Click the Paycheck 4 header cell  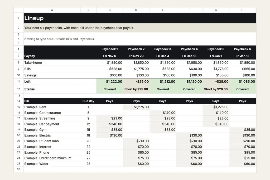click(189, 49)
